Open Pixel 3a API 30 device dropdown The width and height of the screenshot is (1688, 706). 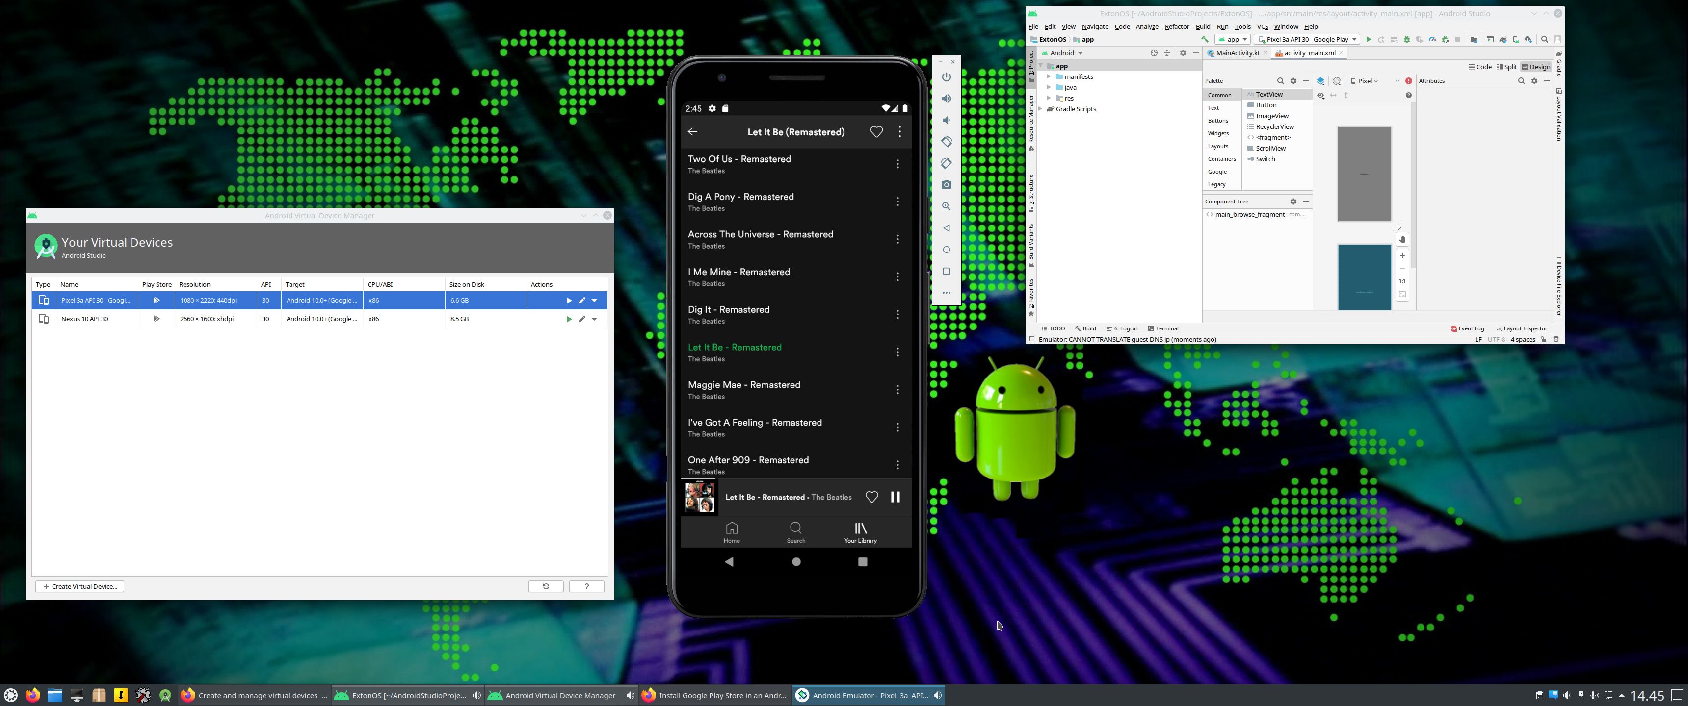[1307, 39]
